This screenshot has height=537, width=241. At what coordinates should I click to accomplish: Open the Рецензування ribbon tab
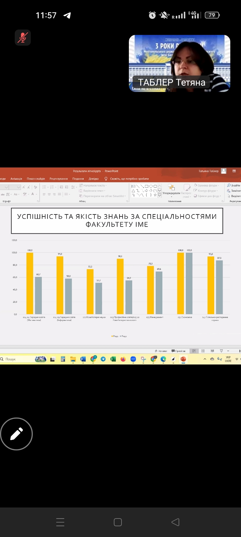click(59, 179)
